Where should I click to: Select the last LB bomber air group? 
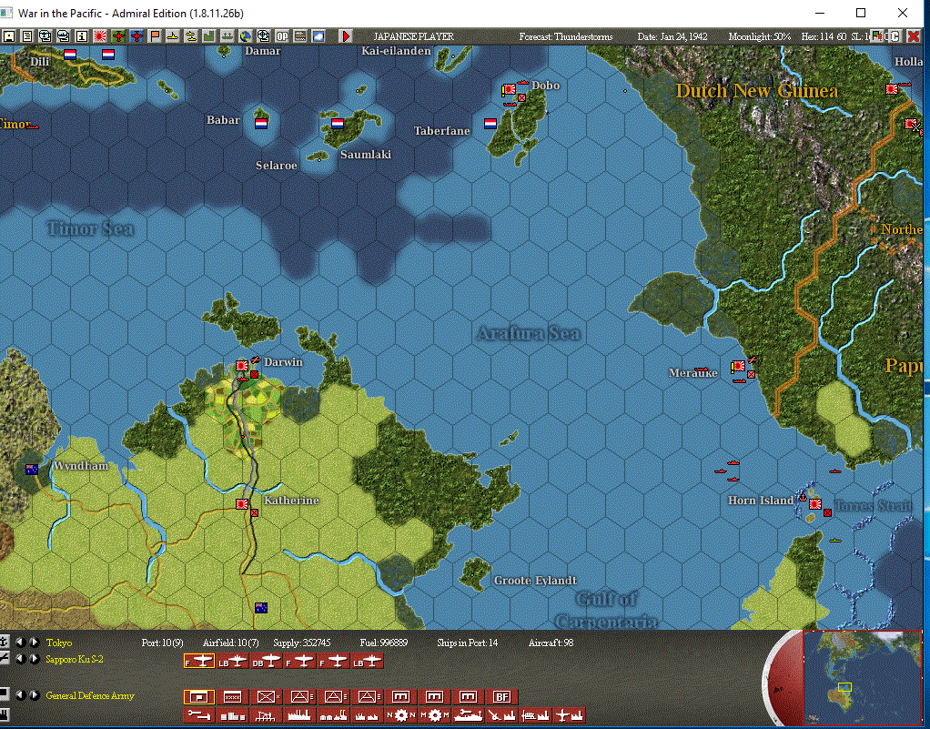tap(368, 662)
